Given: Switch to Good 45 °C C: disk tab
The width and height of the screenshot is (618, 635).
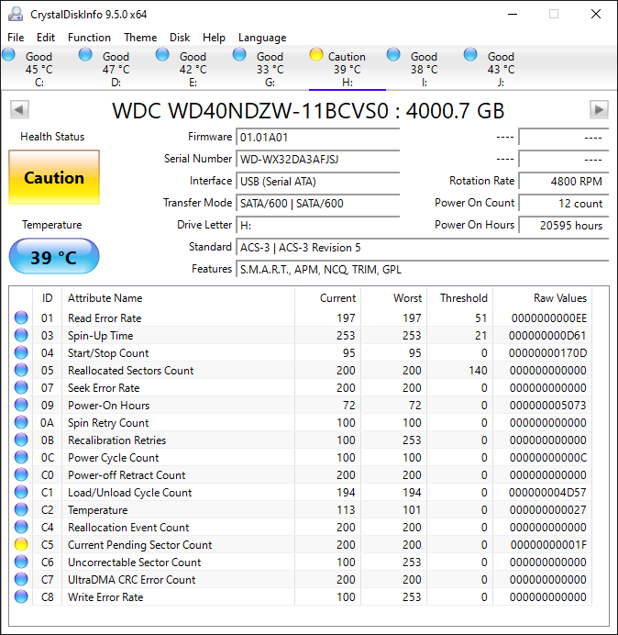Looking at the screenshot, I should (x=39, y=69).
